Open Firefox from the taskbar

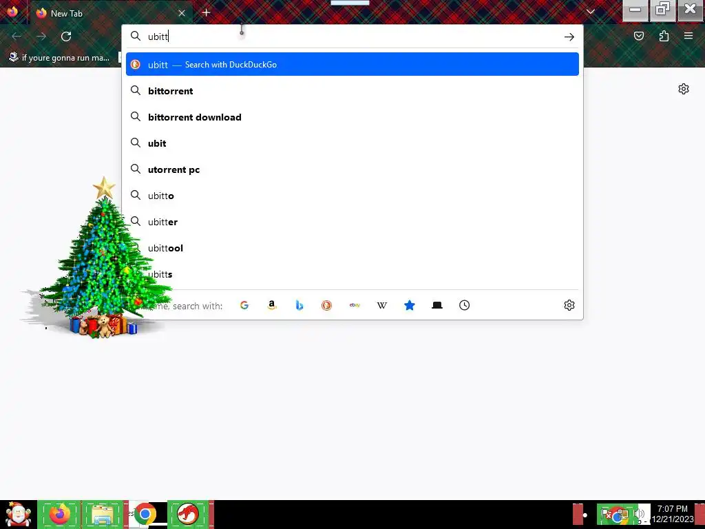point(60,515)
